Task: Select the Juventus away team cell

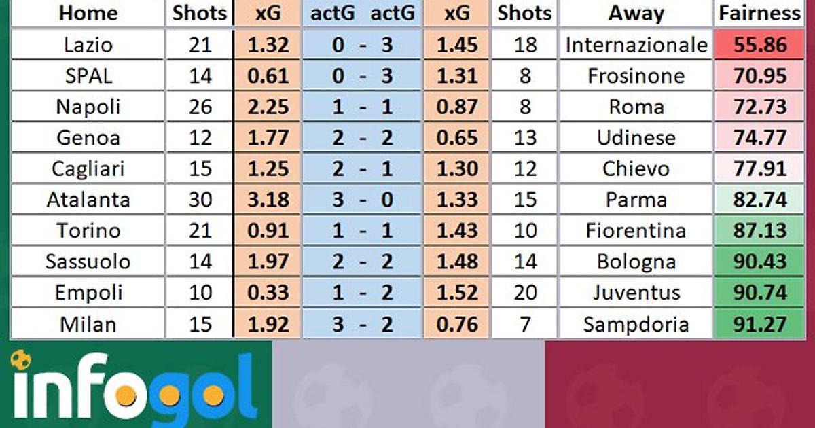Action: [x=636, y=293]
